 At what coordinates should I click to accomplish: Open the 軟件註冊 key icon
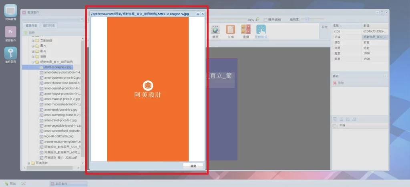(10, 54)
